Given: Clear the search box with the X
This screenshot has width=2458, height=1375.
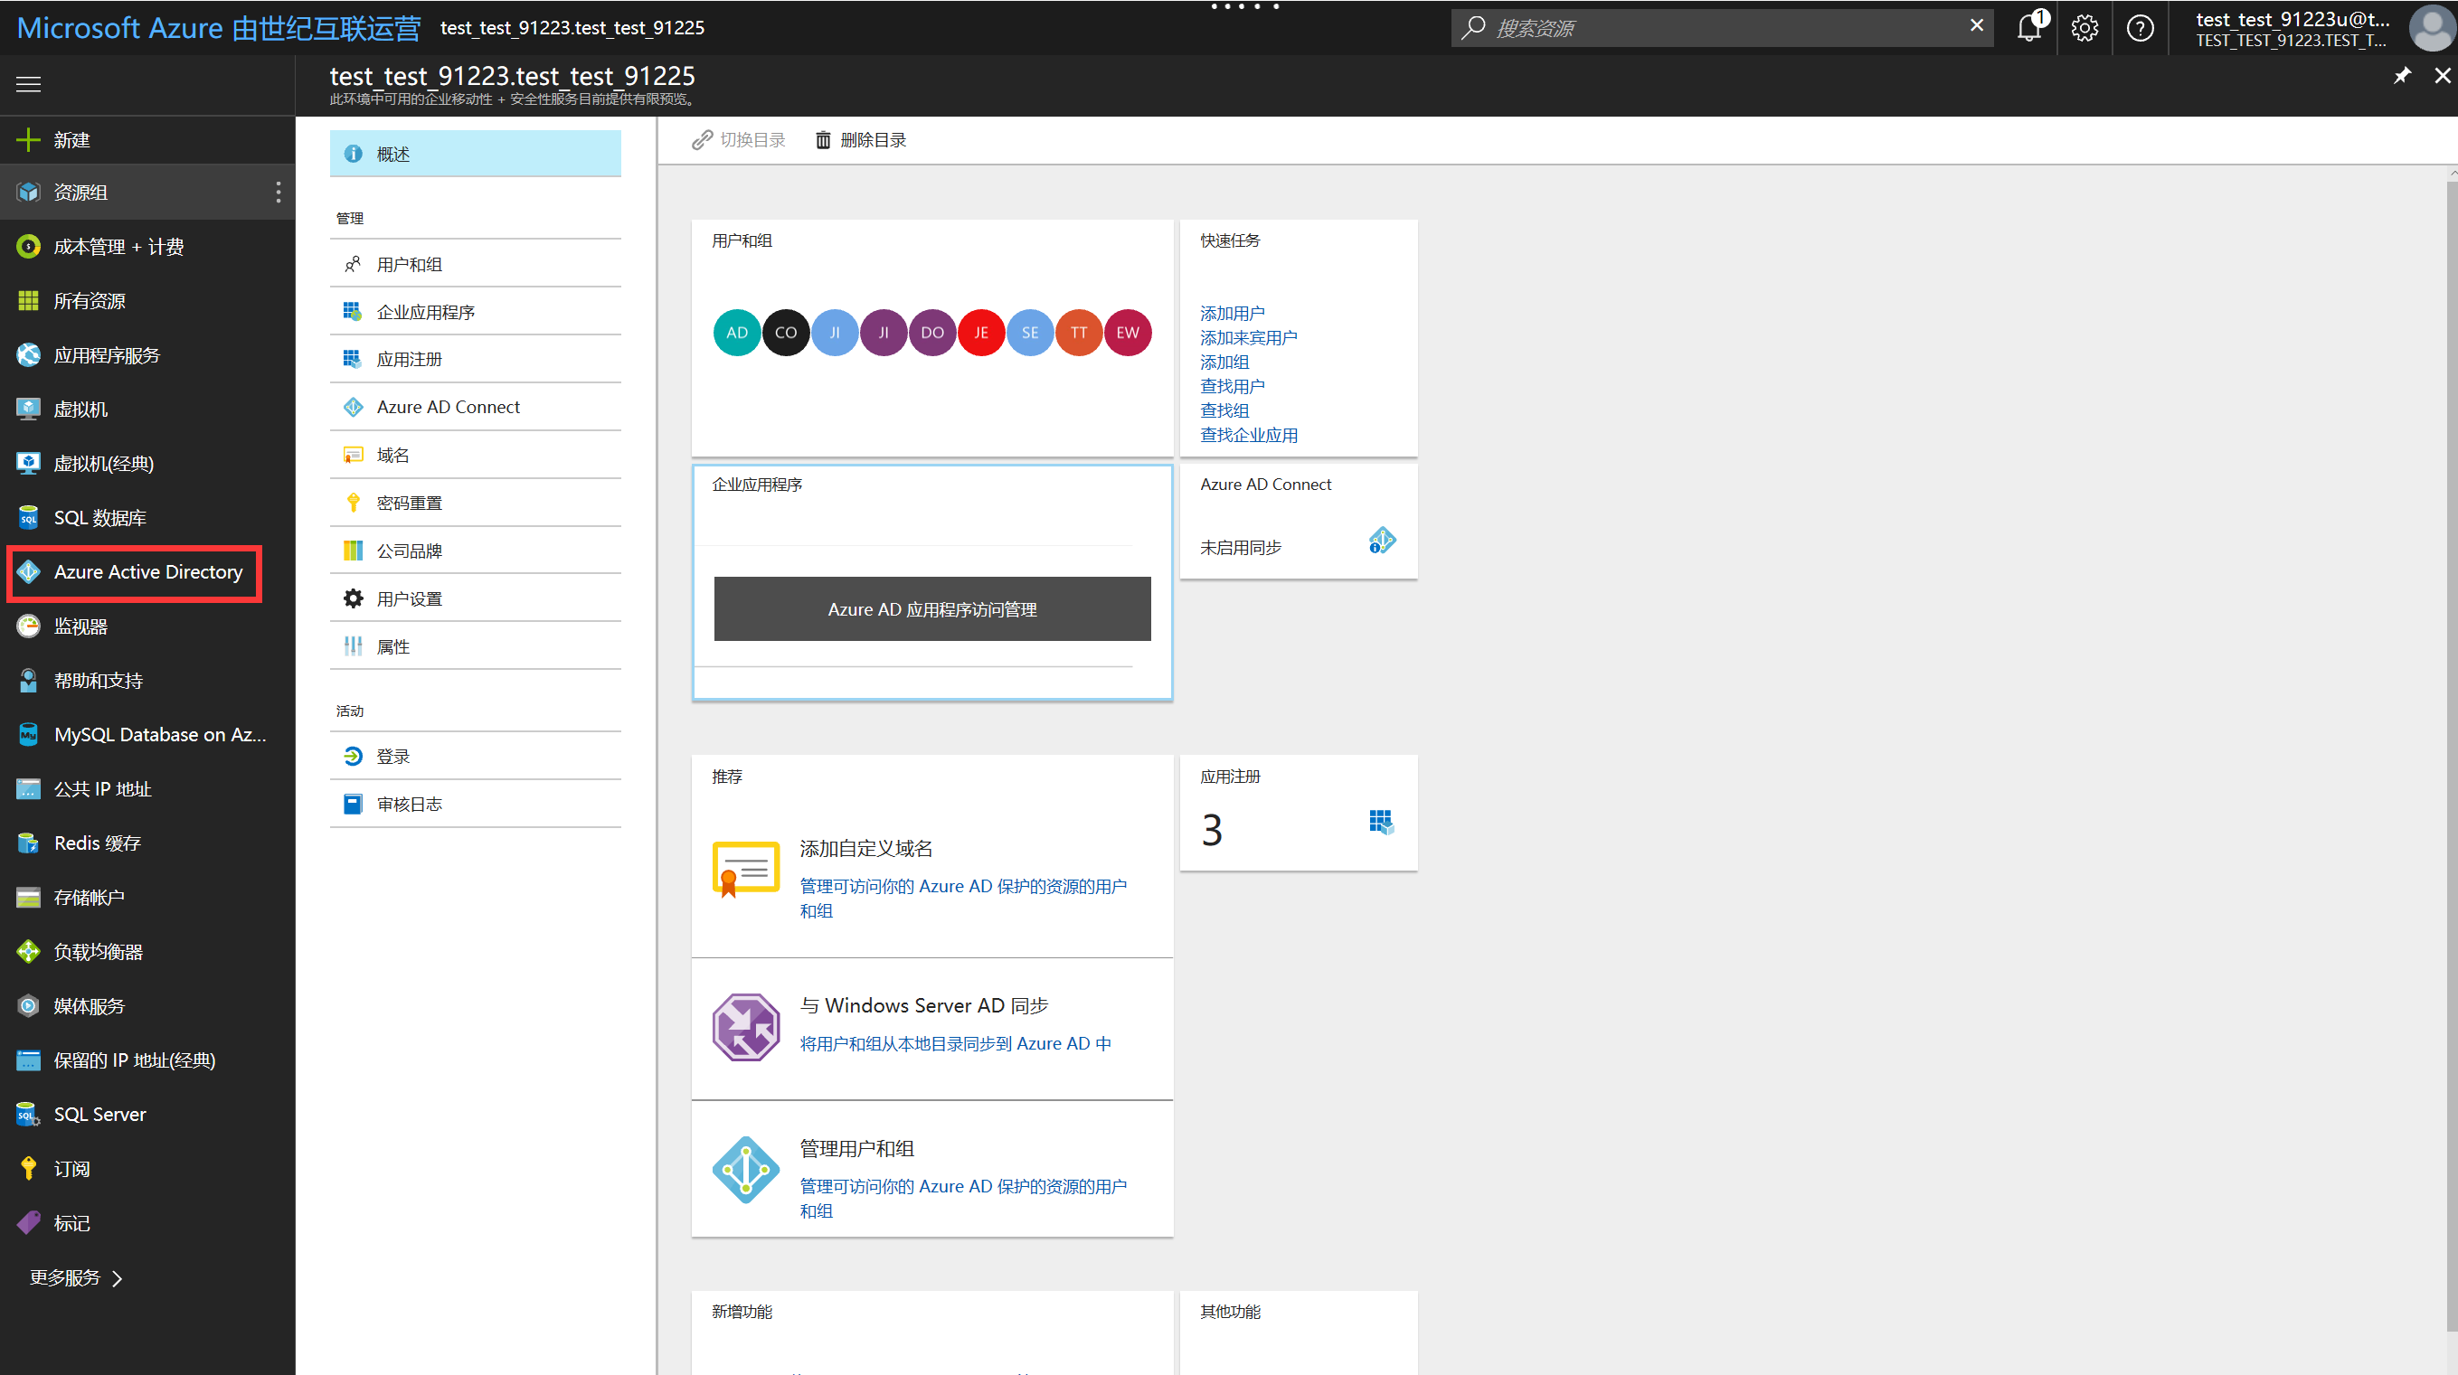Looking at the screenshot, I should pos(1976,25).
